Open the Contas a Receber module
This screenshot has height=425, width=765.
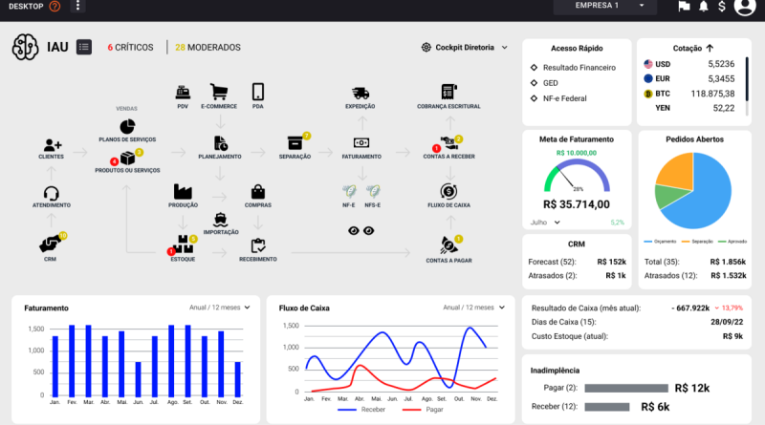(x=448, y=143)
